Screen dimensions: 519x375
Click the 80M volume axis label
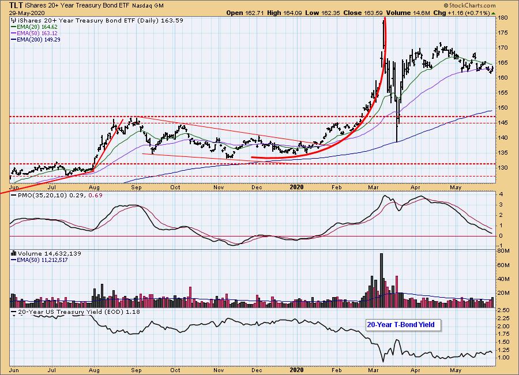pos(503,251)
